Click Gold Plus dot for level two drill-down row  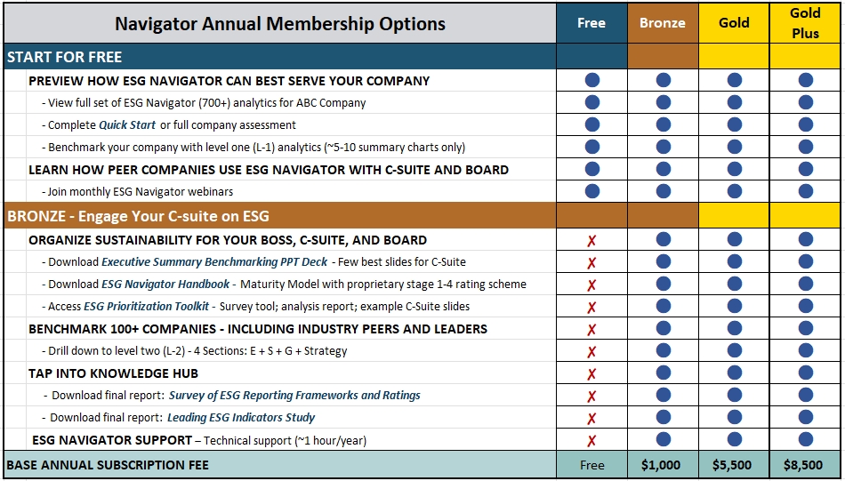805,350
